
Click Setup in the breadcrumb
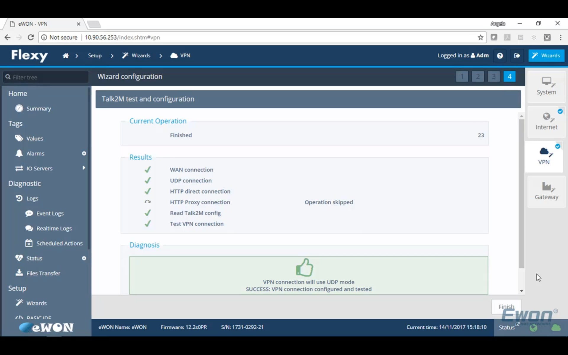[x=95, y=56]
